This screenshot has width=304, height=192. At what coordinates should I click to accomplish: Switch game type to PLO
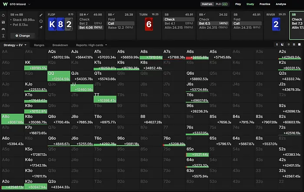[x=218, y=4]
